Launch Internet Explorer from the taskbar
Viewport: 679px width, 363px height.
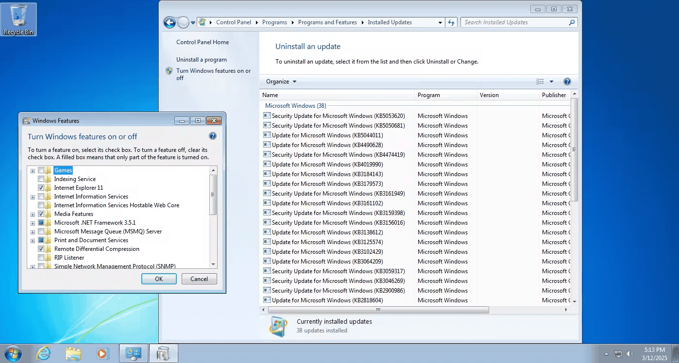click(44, 353)
